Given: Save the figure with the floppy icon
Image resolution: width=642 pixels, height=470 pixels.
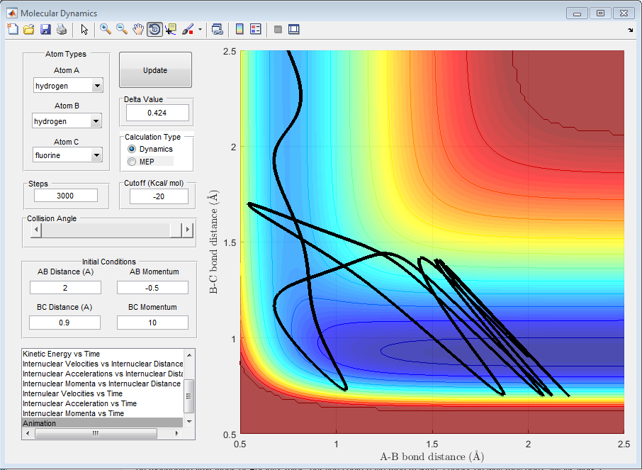Looking at the screenshot, I should [x=45, y=30].
